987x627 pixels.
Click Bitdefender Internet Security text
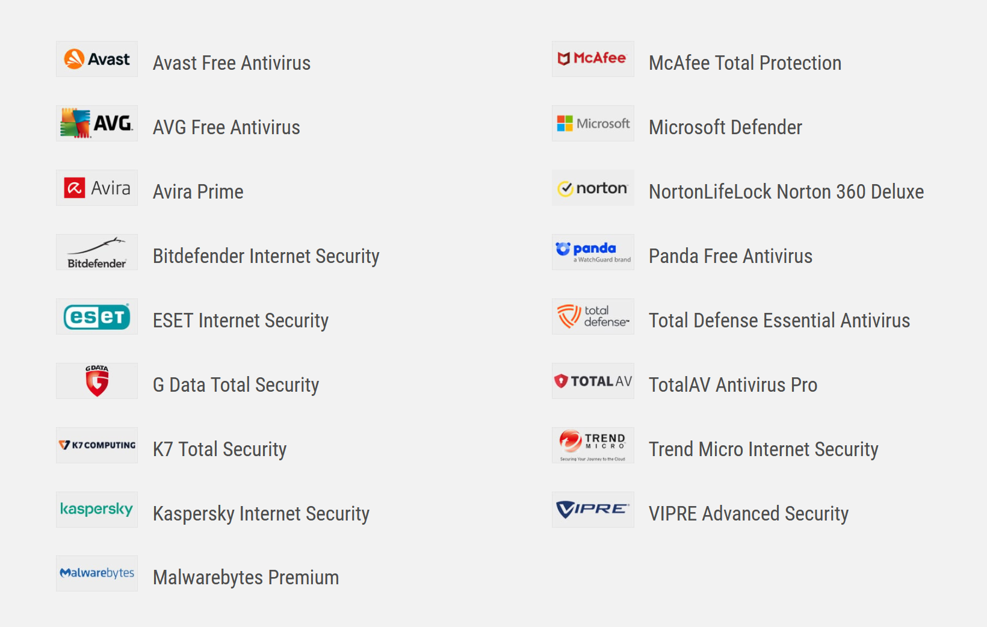pyautogui.click(x=266, y=256)
